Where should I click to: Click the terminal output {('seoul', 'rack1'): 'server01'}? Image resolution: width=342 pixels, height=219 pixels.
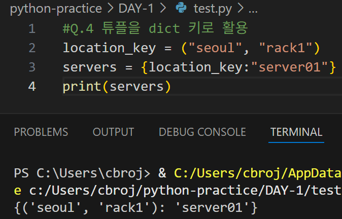(135, 207)
